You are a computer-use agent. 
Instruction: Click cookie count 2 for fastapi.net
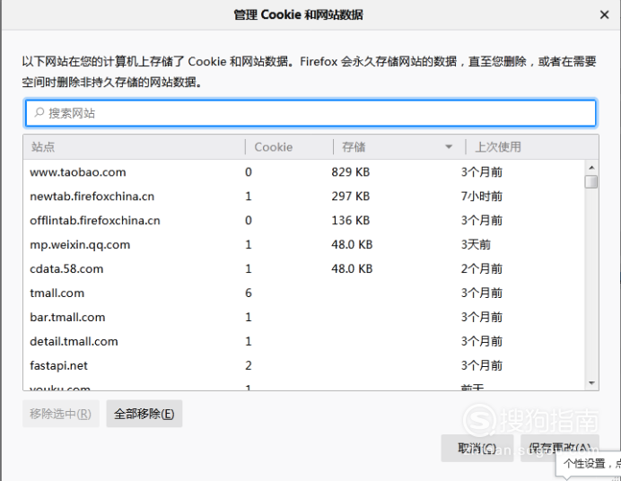pos(249,365)
